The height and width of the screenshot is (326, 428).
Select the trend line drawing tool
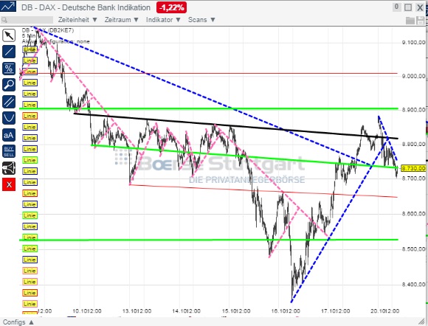[9, 52]
